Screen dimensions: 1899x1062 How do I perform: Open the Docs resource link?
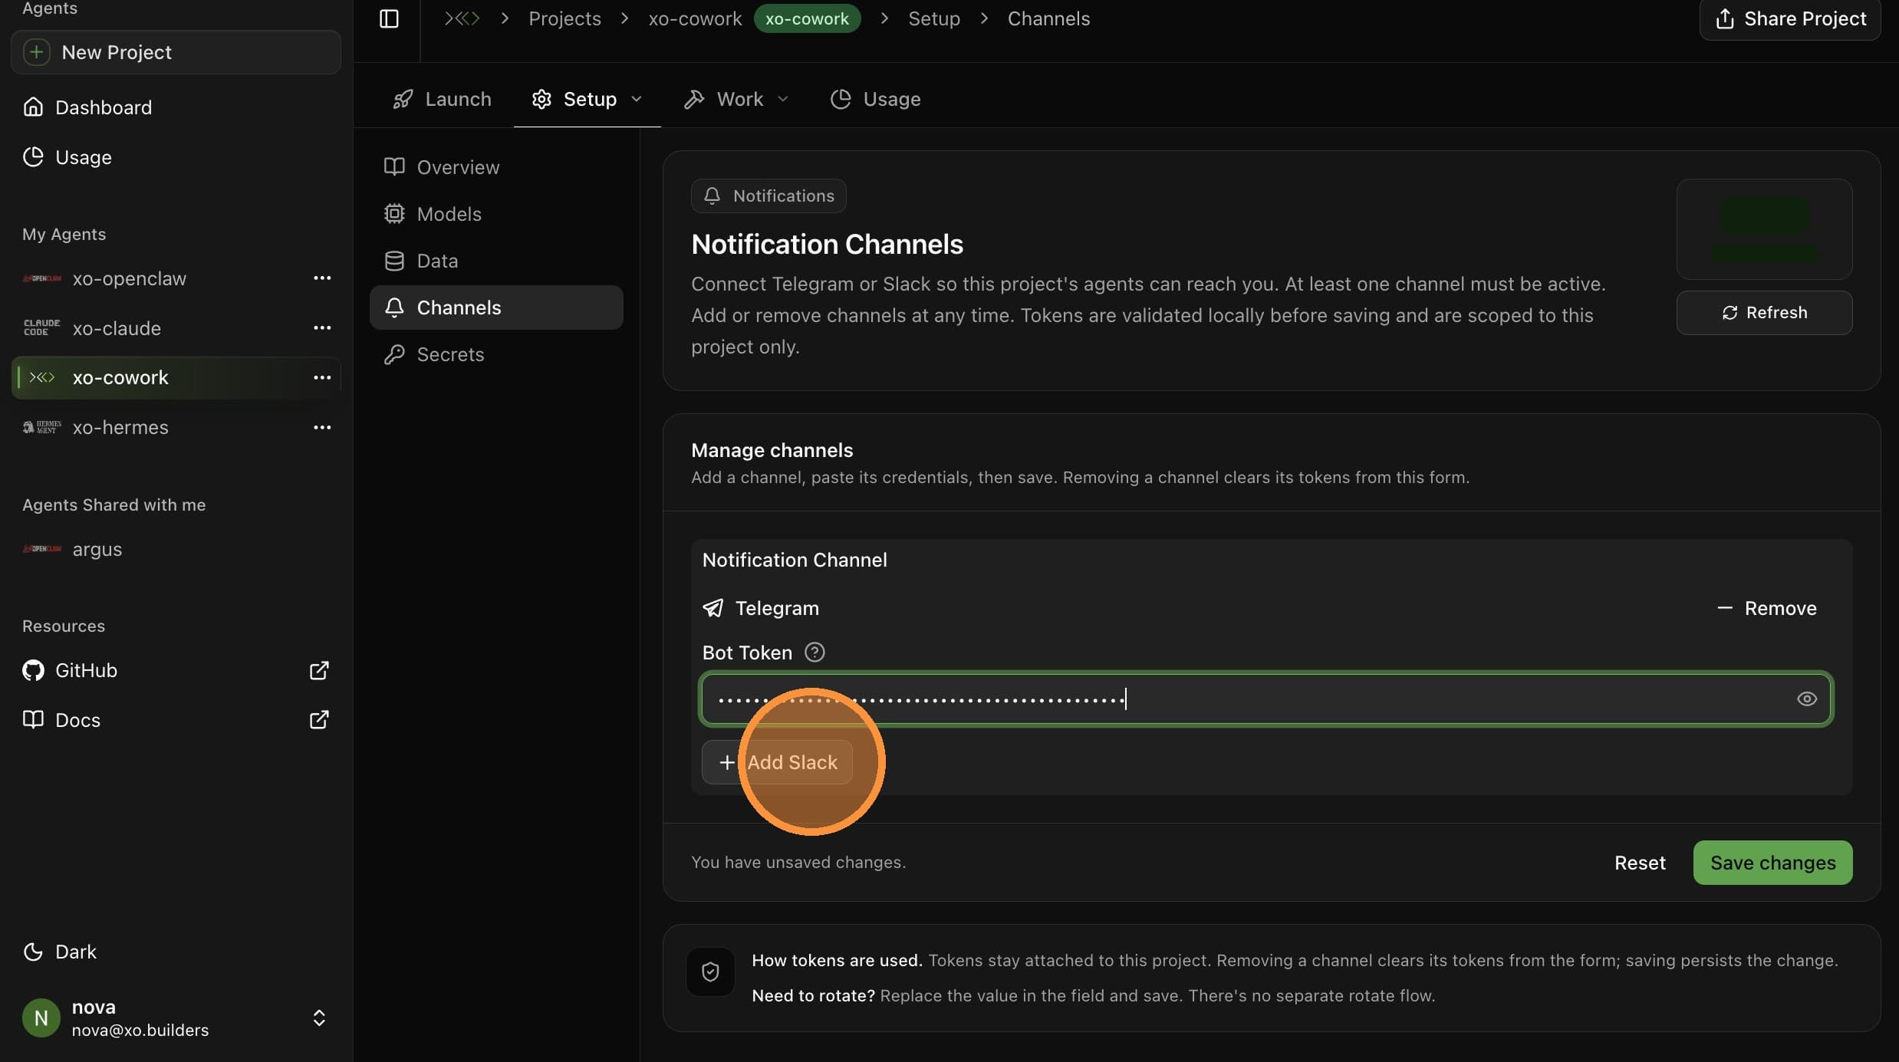pyautogui.click(x=176, y=720)
